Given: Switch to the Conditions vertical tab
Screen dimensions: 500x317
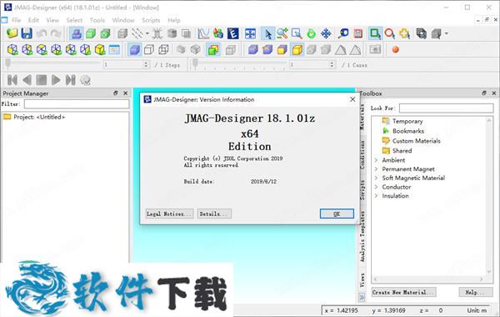Looking at the screenshot, I should (x=362, y=155).
